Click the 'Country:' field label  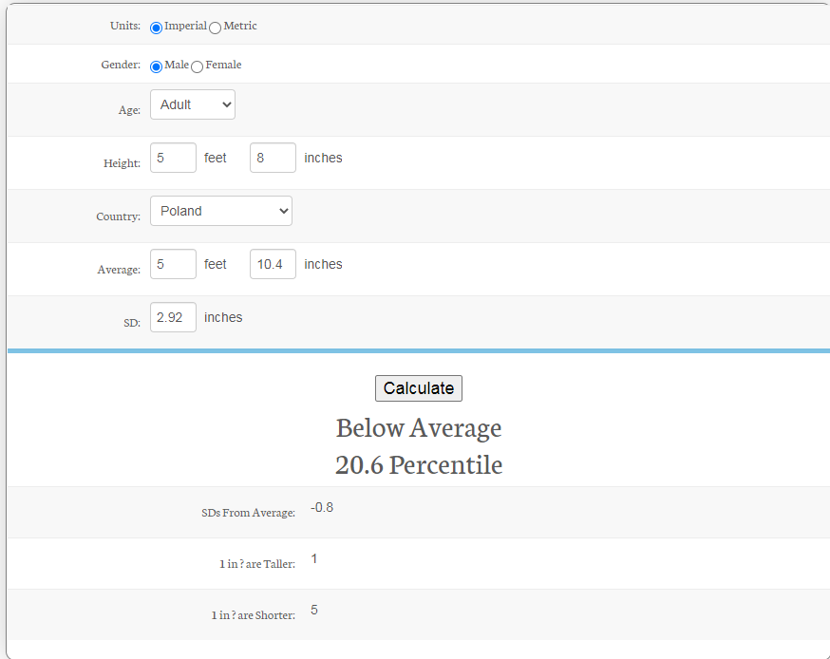pos(118,217)
